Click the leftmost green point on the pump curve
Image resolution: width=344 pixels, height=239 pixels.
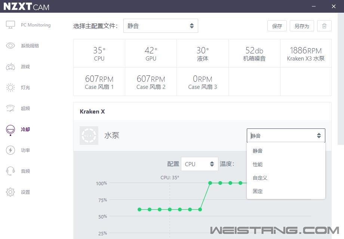pos(139,209)
